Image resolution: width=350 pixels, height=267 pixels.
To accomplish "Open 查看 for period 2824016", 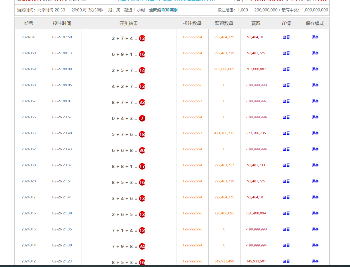I will (286, 213).
